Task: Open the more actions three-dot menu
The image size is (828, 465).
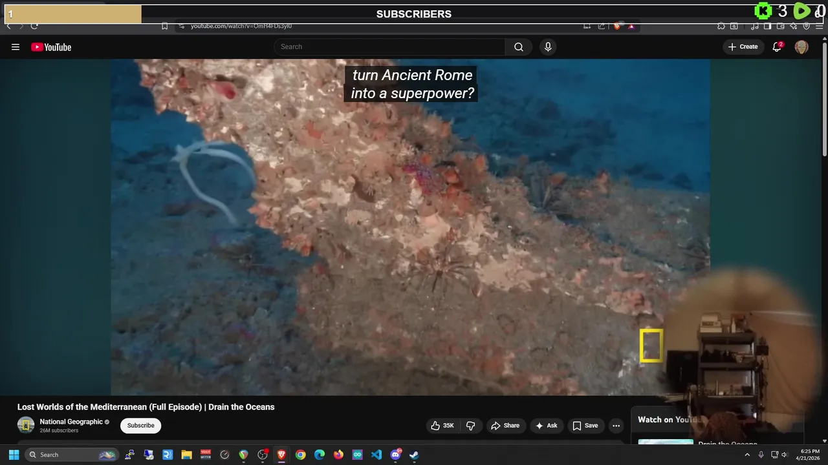Action: click(616, 426)
